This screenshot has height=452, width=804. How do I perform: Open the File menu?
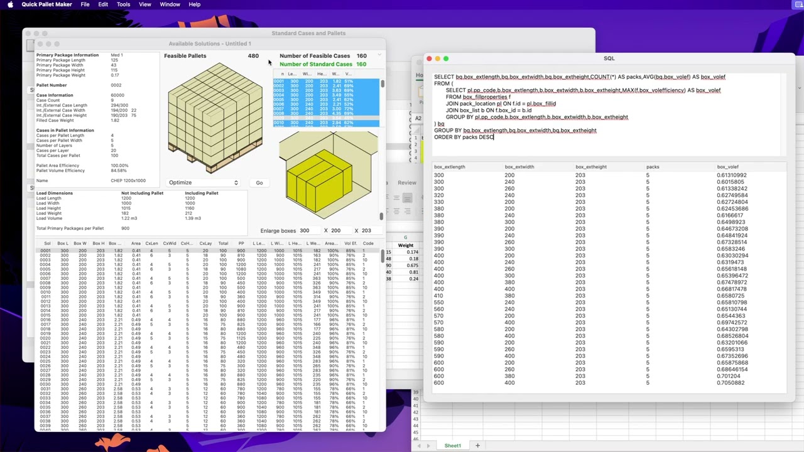pyautogui.click(x=85, y=4)
